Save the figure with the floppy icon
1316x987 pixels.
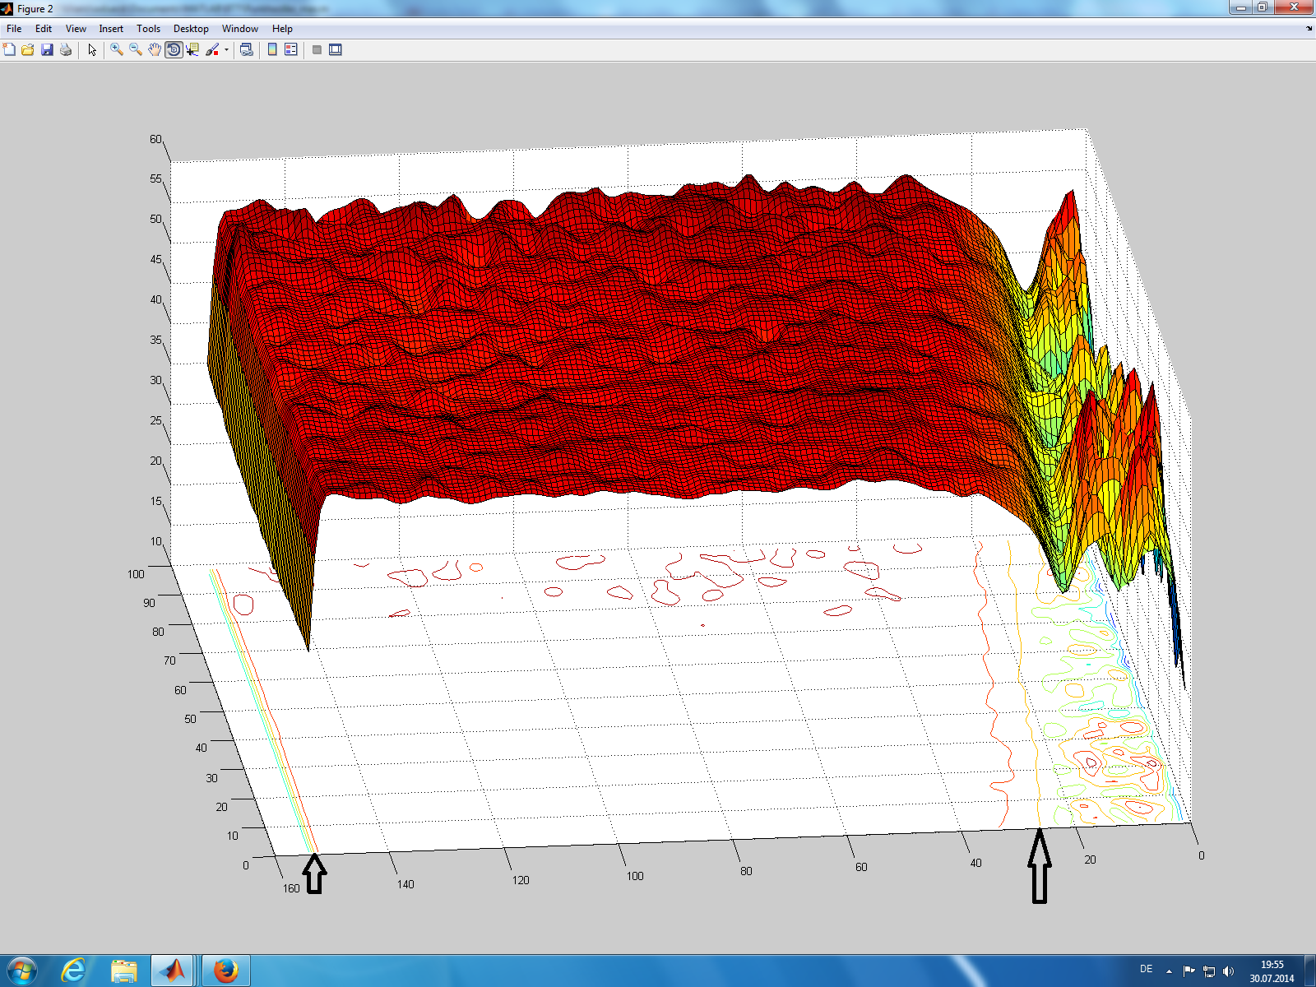(47, 50)
